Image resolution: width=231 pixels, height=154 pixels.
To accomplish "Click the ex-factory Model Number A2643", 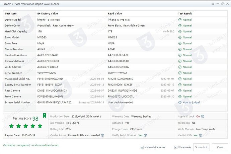I will [x=41, y=49].
